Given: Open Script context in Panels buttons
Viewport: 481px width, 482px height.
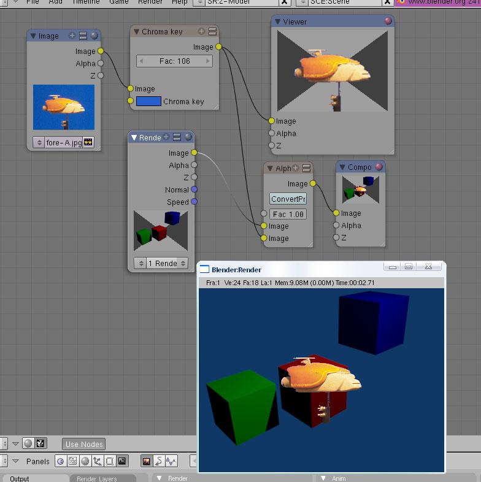Looking at the screenshot, I should pos(73,461).
